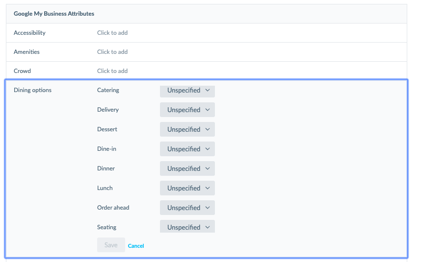421x262 pixels.
Task: Click the chevron arrow in the Catering dropdown
Action: [207, 91]
